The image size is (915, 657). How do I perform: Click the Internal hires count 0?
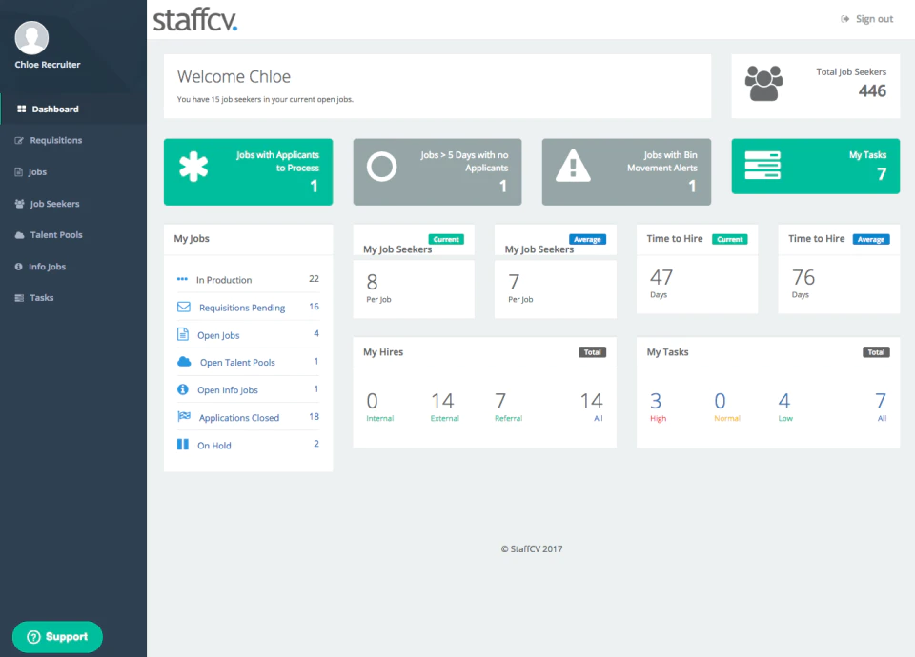click(373, 401)
